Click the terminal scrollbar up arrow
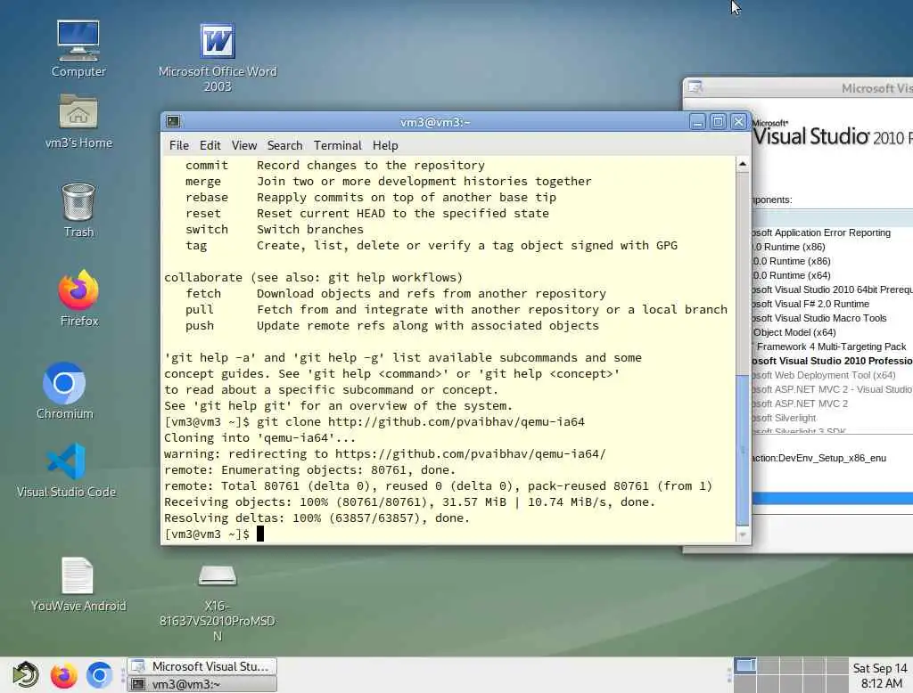Screen dimensions: 913x693 tap(743, 165)
